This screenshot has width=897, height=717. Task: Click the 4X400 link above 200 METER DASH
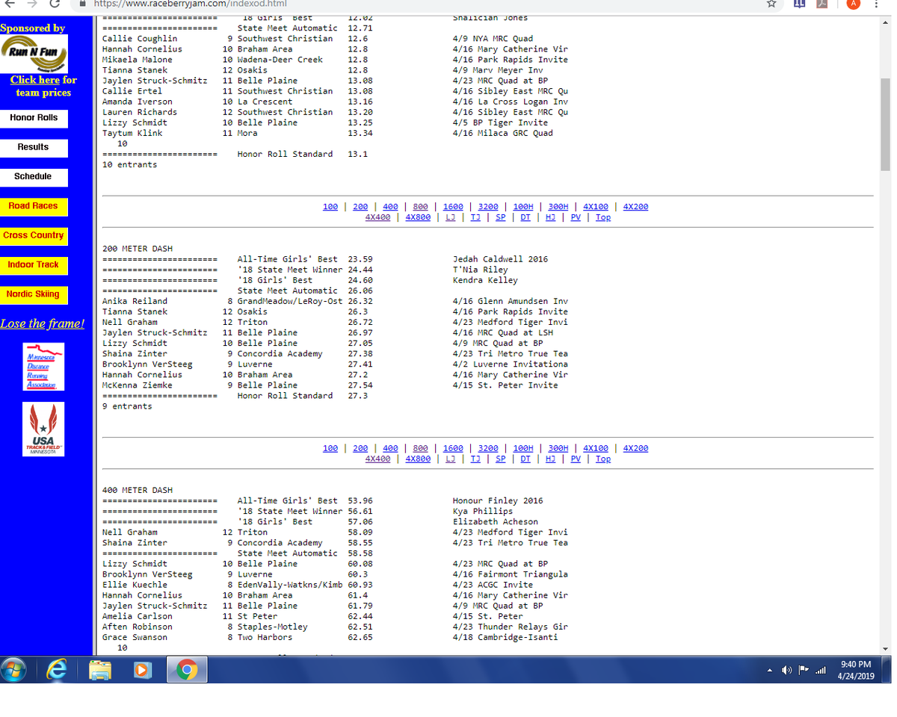click(377, 217)
